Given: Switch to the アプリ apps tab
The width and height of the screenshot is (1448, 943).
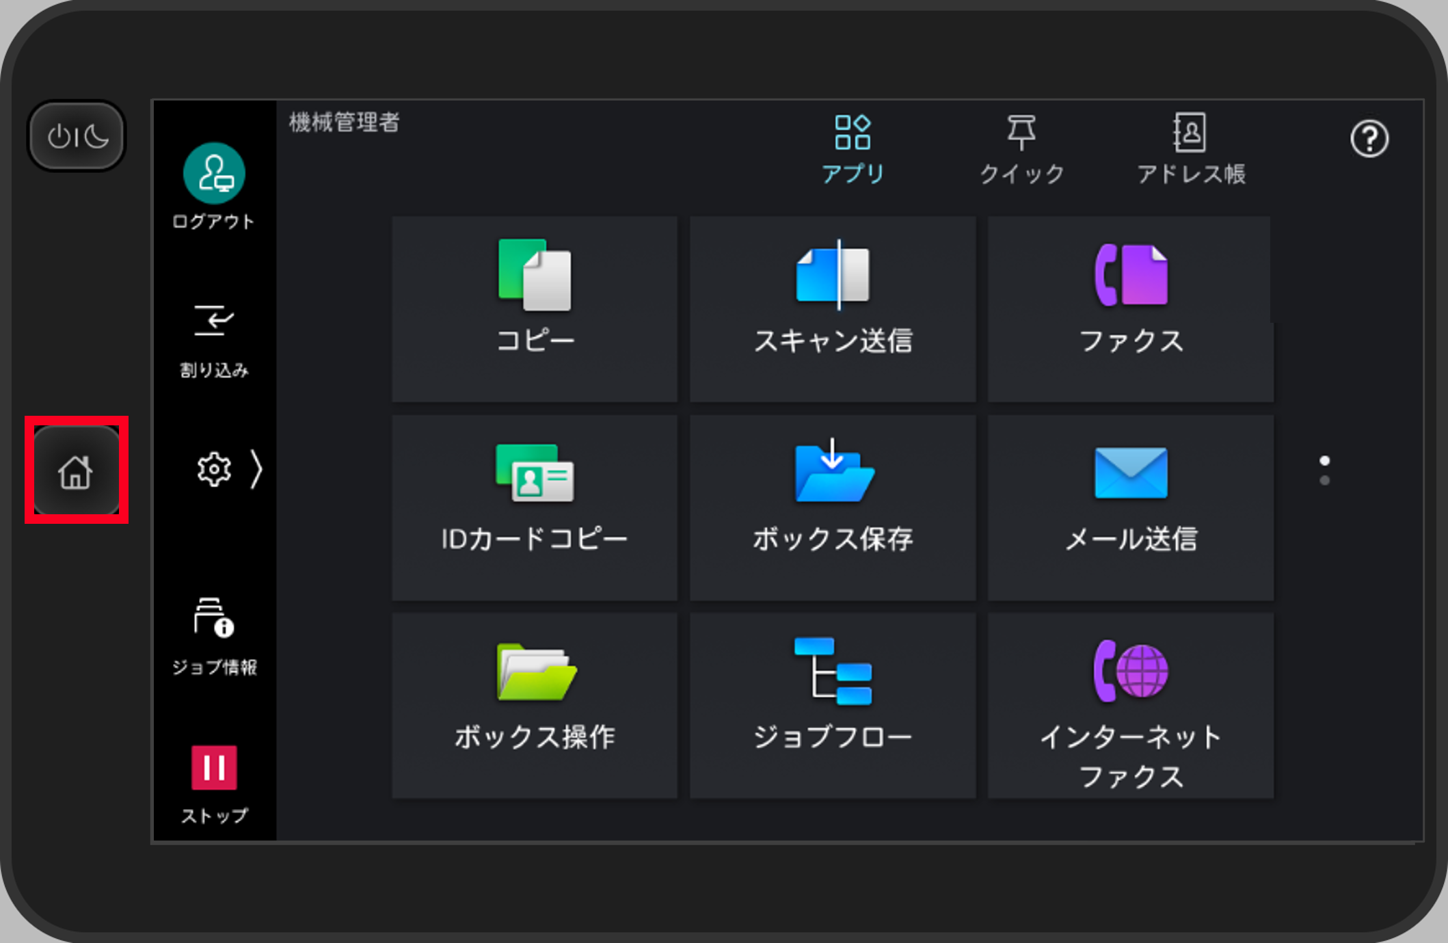Looking at the screenshot, I should pos(853,150).
